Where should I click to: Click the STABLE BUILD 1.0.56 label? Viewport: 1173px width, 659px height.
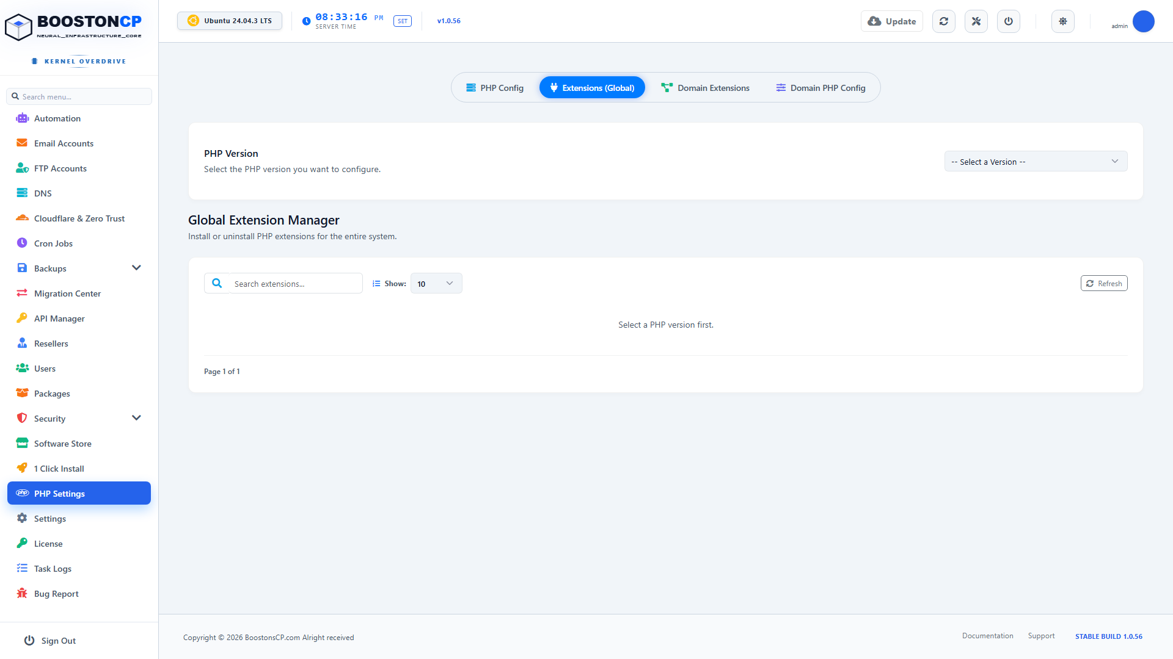click(1109, 636)
